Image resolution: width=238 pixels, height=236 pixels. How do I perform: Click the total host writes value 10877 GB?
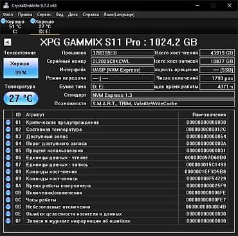217,62
